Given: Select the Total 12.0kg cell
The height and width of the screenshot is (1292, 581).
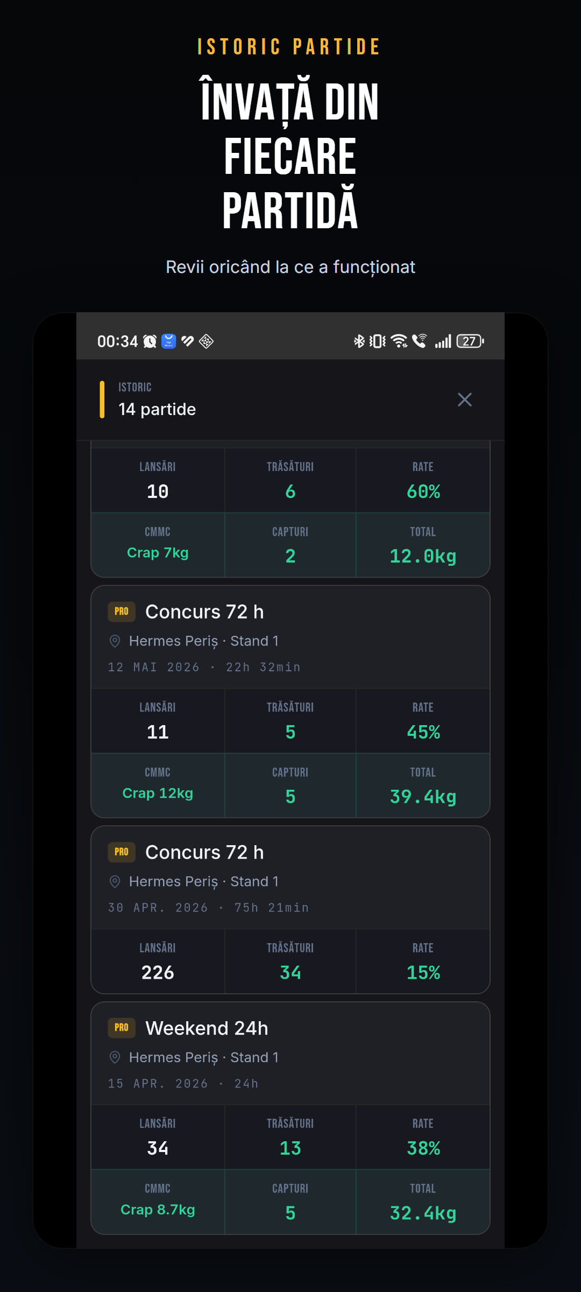Looking at the screenshot, I should click(x=423, y=545).
